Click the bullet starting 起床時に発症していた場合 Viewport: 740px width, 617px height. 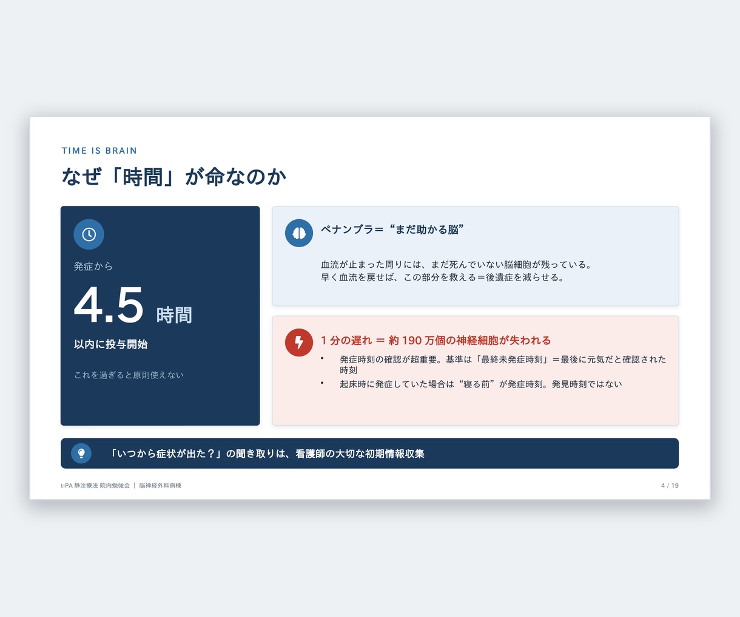tap(481, 384)
